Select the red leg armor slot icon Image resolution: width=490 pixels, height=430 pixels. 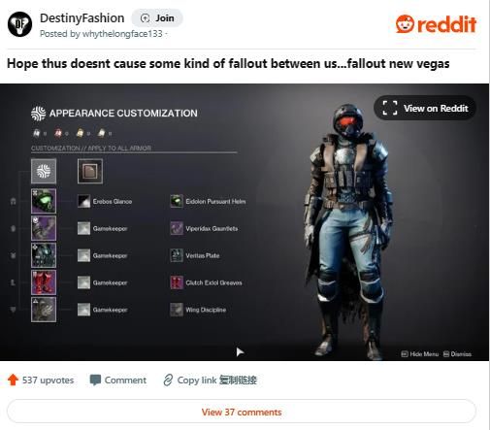(x=44, y=282)
